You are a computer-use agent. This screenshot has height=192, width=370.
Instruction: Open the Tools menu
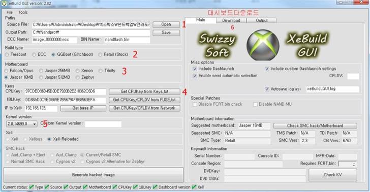pos(23,12)
